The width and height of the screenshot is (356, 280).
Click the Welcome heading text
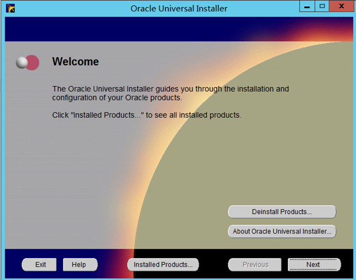(76, 62)
